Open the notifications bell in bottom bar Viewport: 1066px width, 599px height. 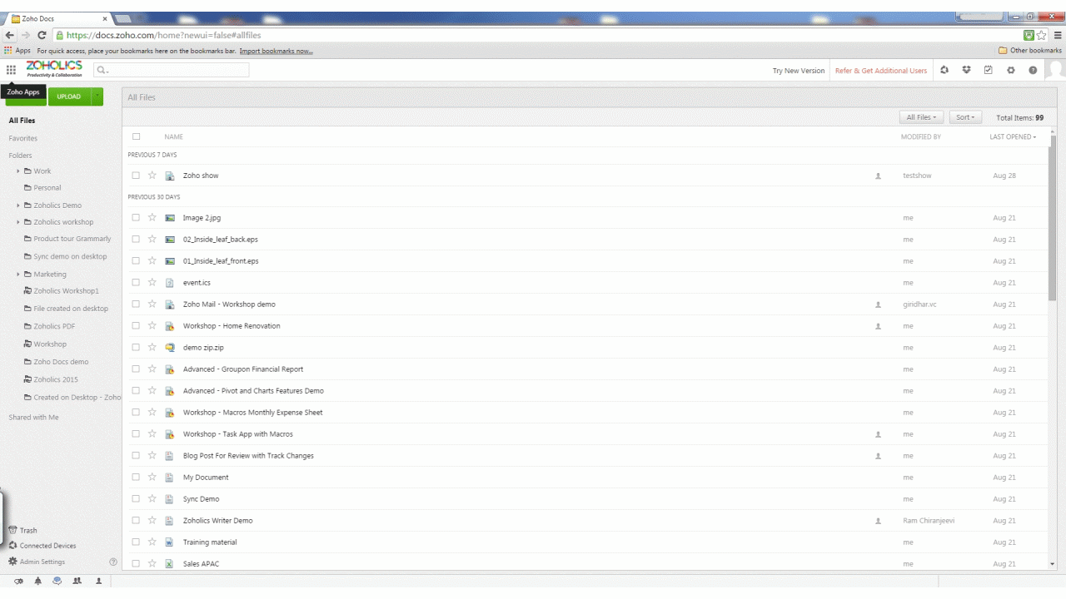point(38,581)
